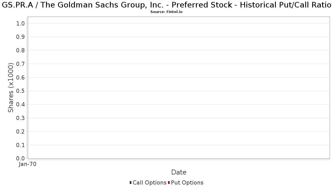The image size is (333, 187).
Task: Click the Source: Fintel.io subtitle
Action: [167, 12]
